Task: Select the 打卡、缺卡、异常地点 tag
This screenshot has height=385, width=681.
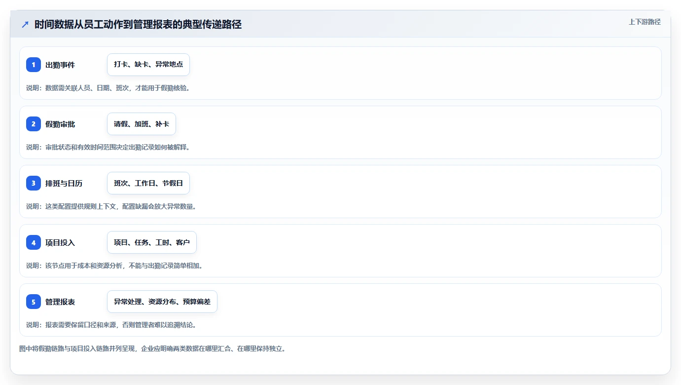Action: [x=148, y=65]
